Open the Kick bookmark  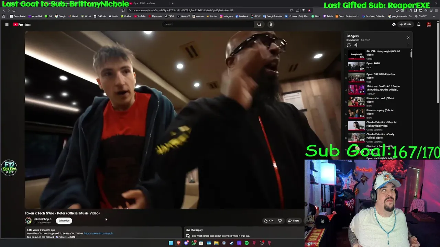[x=49, y=16]
